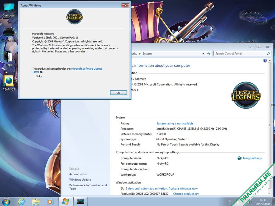Close the About Windows dialog

coord(125,5)
